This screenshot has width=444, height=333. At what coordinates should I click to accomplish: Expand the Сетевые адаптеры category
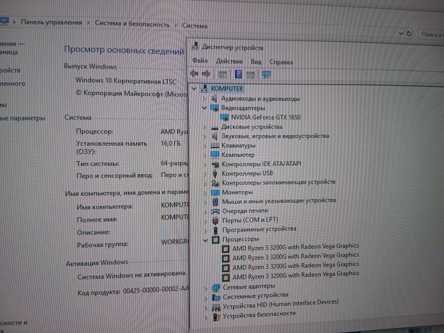[x=206, y=289]
